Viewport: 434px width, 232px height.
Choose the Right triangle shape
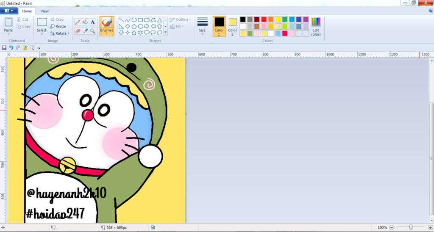(121, 27)
